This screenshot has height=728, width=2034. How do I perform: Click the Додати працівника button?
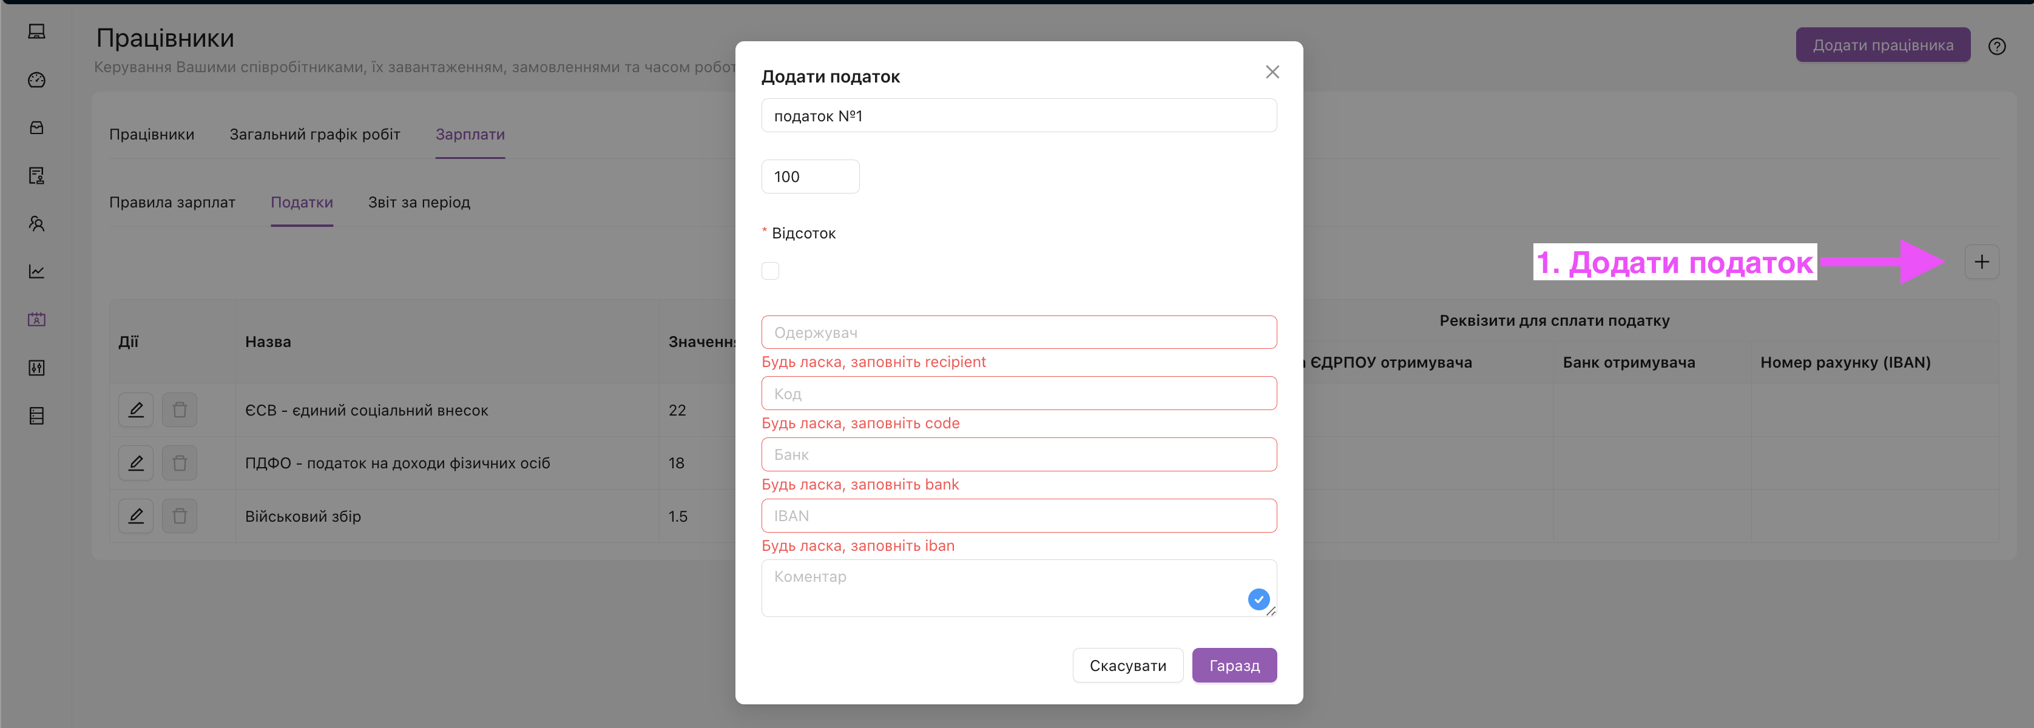click(x=1882, y=45)
